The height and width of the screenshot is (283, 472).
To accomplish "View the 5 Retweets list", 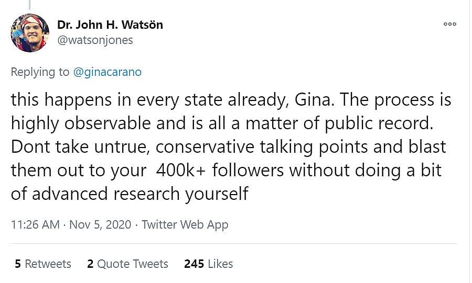I will [43, 264].
